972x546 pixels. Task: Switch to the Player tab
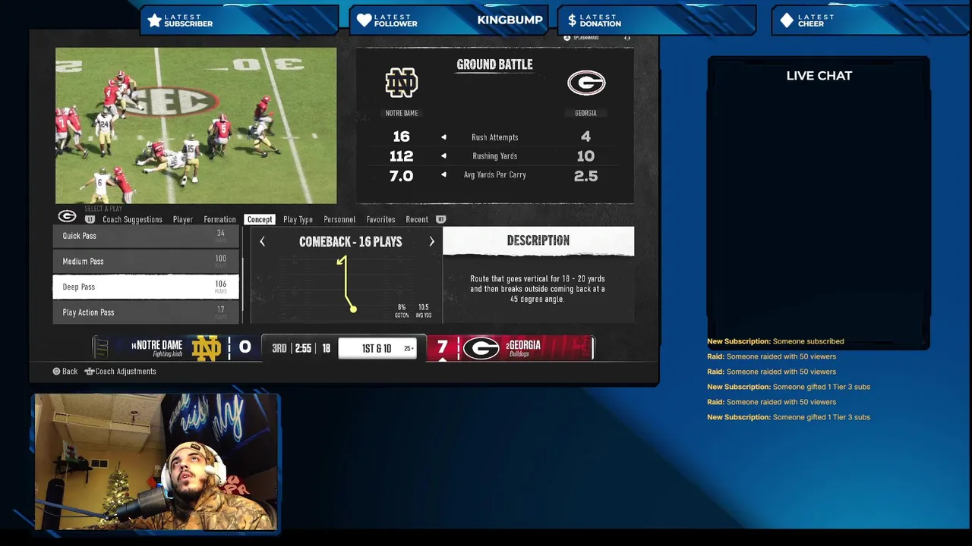(182, 219)
